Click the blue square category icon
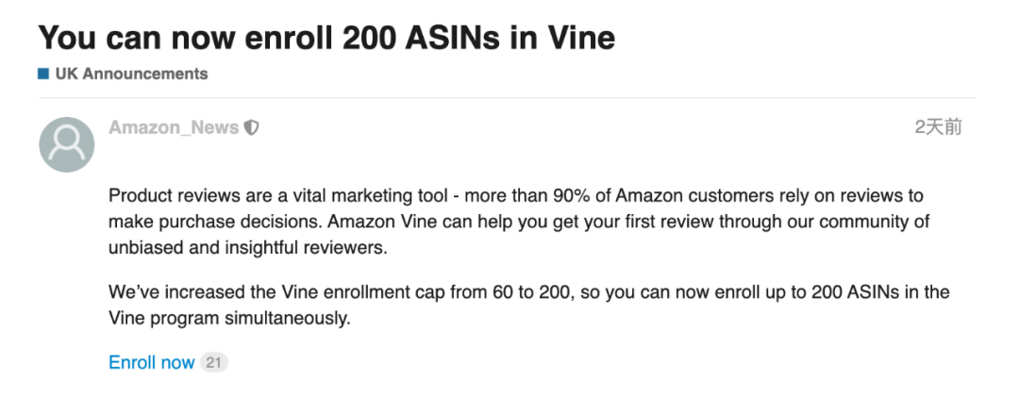The image size is (1019, 397). tap(42, 74)
